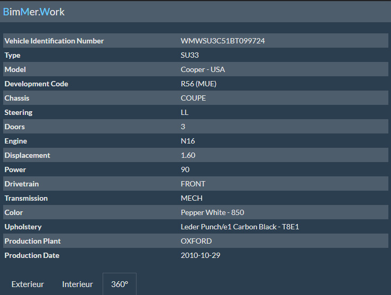Click the Drivetrain value FRONT
The width and height of the screenshot is (391, 295).
click(193, 184)
